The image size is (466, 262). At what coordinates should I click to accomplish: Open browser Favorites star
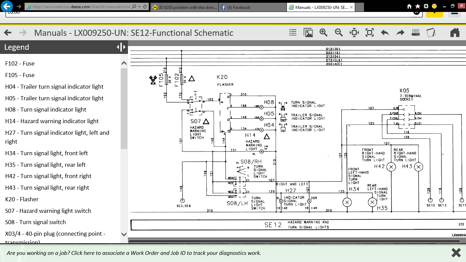coord(418,6)
